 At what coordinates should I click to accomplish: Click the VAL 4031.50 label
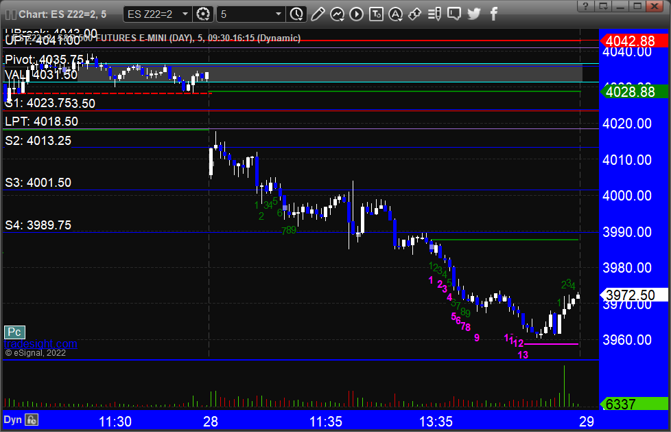click(41, 75)
